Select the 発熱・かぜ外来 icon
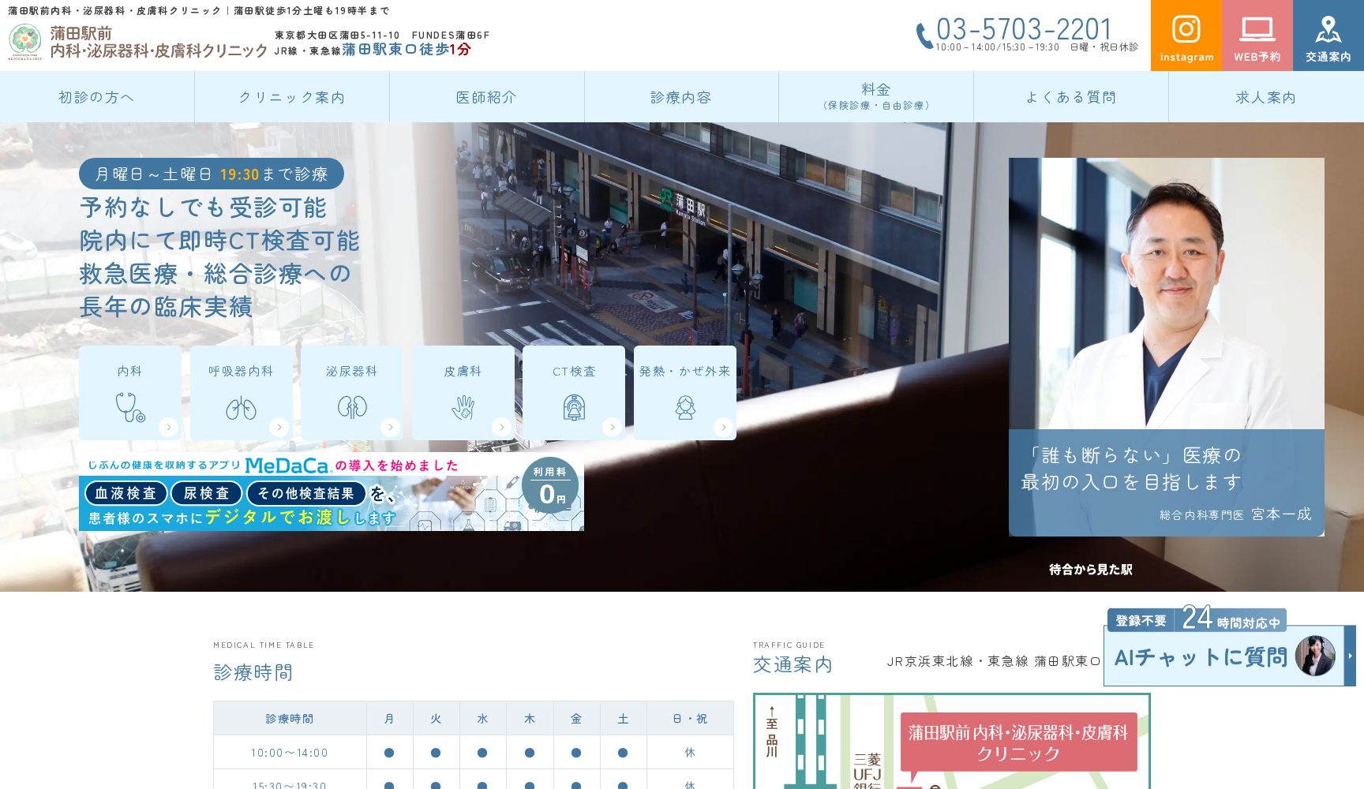 click(x=684, y=406)
